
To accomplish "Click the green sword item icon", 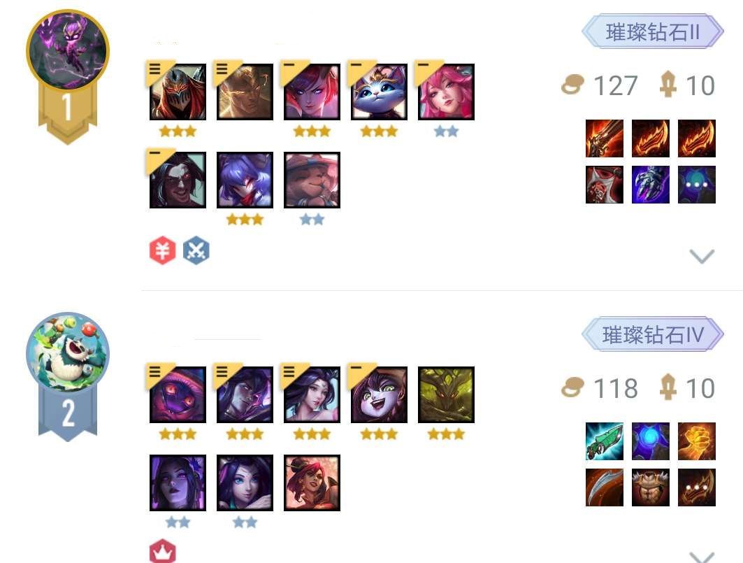I will 604,441.
